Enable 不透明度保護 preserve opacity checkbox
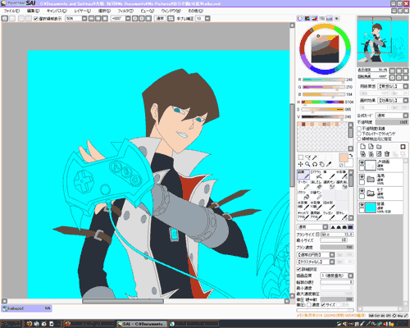The width and height of the screenshot is (410, 328). [x=359, y=129]
